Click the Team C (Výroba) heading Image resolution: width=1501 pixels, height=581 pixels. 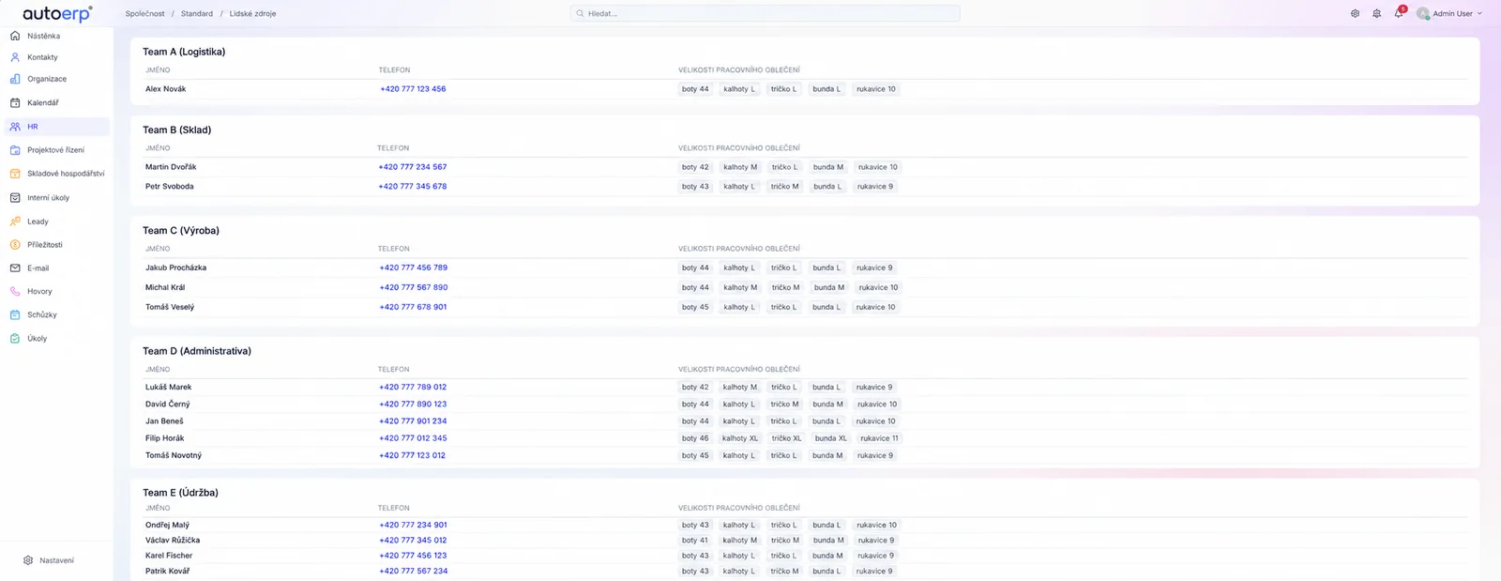coord(181,231)
